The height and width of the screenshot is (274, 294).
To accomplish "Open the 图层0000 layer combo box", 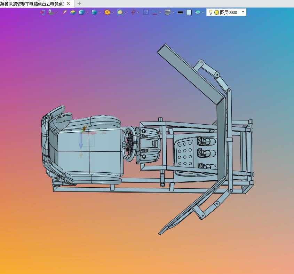I will click(x=226, y=13).
